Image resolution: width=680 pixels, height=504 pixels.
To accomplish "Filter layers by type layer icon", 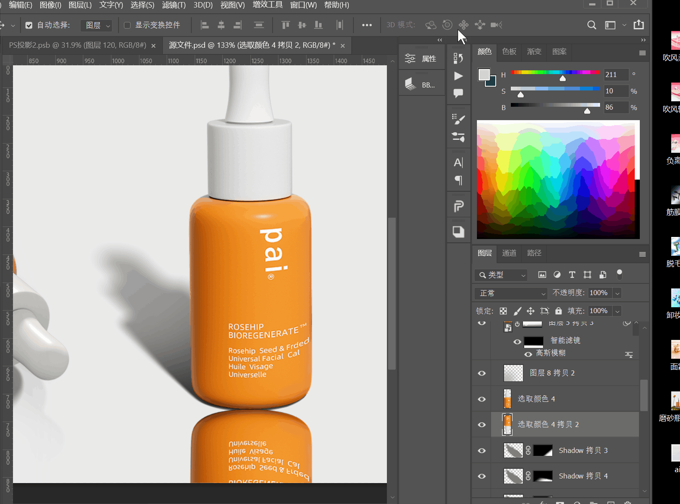I will pos(572,275).
